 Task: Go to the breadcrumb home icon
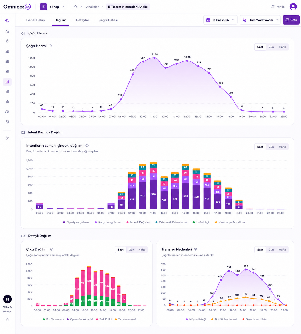(75, 7)
